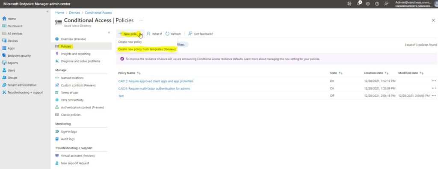Open ellipsis menu for Test policy row
The width and height of the screenshot is (438, 169).
pos(434,96)
